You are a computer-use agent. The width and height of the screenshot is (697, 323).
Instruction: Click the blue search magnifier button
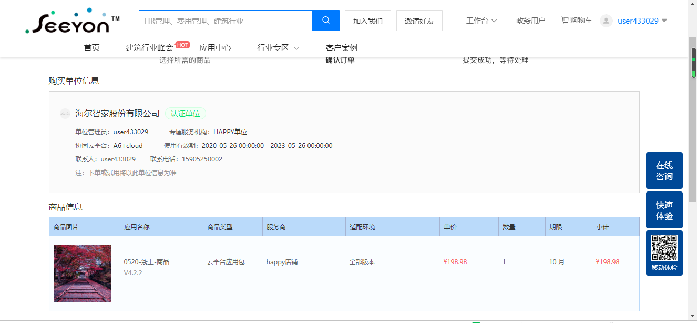click(325, 21)
